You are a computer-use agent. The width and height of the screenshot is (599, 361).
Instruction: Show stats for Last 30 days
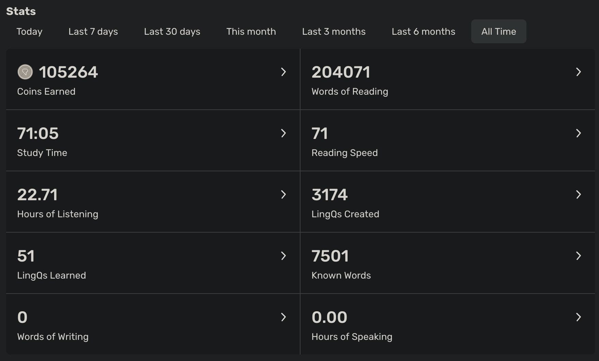[172, 31]
